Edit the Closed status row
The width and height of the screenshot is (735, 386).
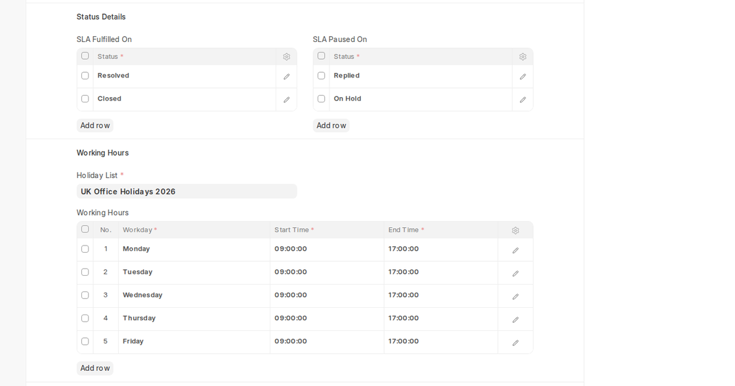coord(286,99)
